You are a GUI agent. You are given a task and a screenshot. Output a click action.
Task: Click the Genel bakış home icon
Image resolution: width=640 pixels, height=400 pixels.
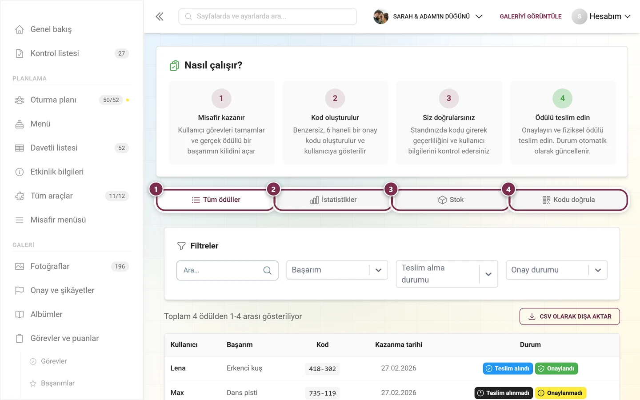(x=20, y=29)
